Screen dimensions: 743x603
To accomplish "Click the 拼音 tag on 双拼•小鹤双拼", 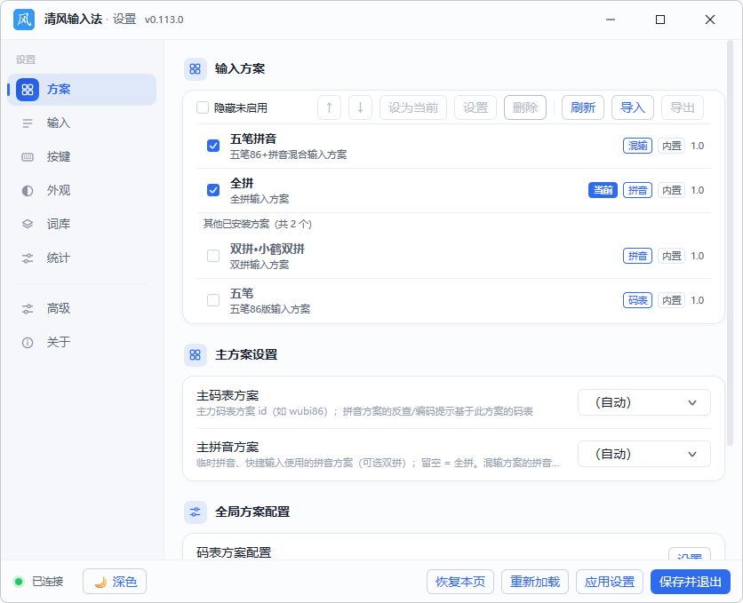I will tap(637, 256).
